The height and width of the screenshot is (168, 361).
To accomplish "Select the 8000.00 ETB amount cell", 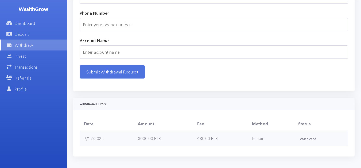I will (x=149, y=138).
